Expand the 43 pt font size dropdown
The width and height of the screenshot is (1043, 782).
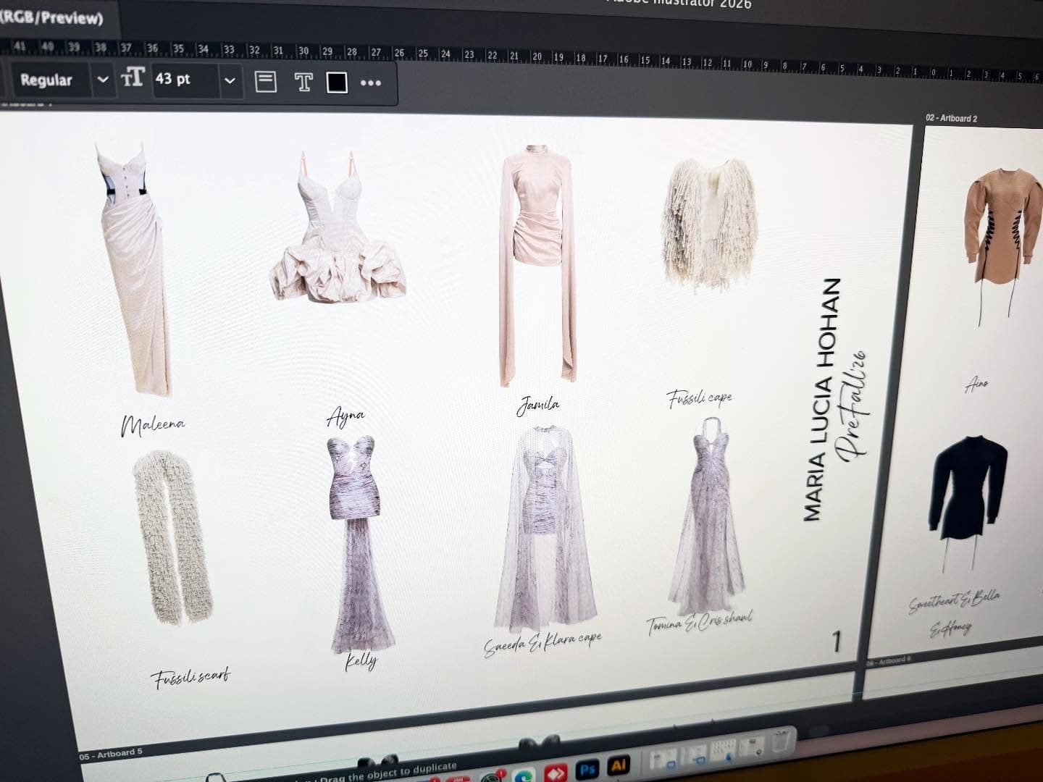[x=230, y=81]
